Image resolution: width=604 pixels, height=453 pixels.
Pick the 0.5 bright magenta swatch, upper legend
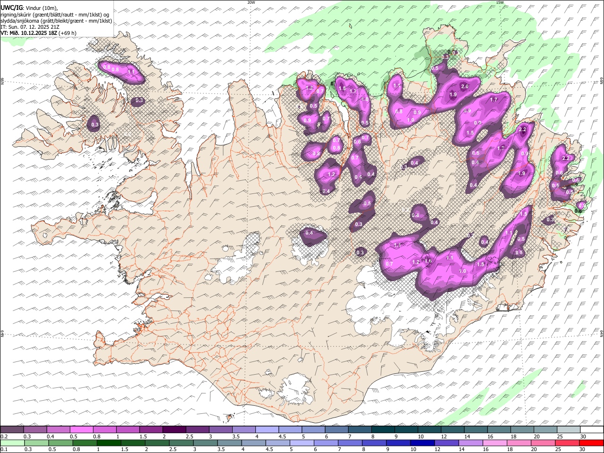[x=81, y=430]
